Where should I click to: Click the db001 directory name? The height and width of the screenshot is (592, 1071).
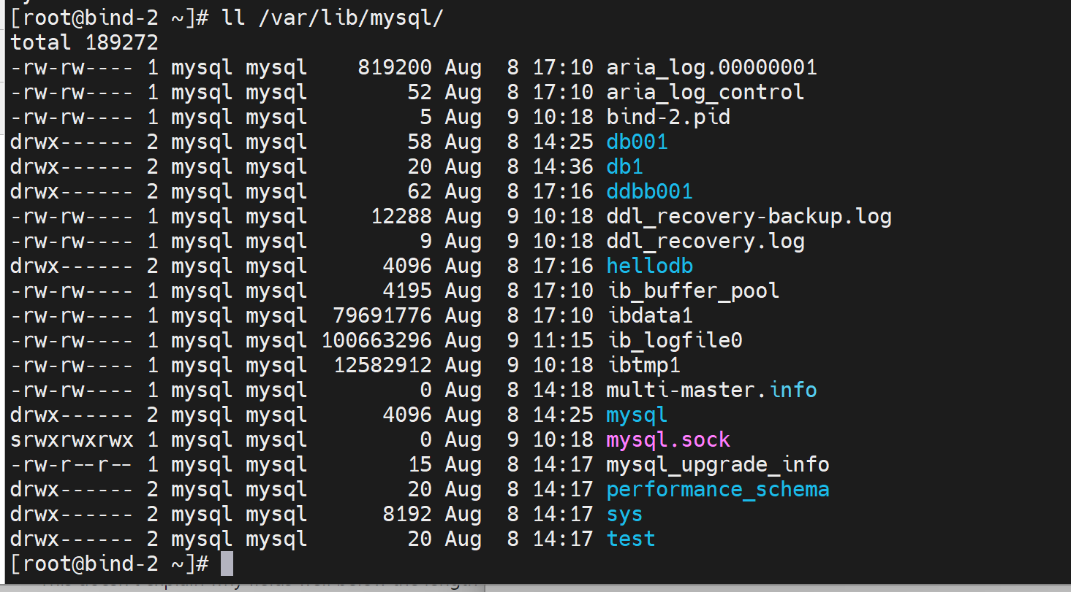point(637,142)
